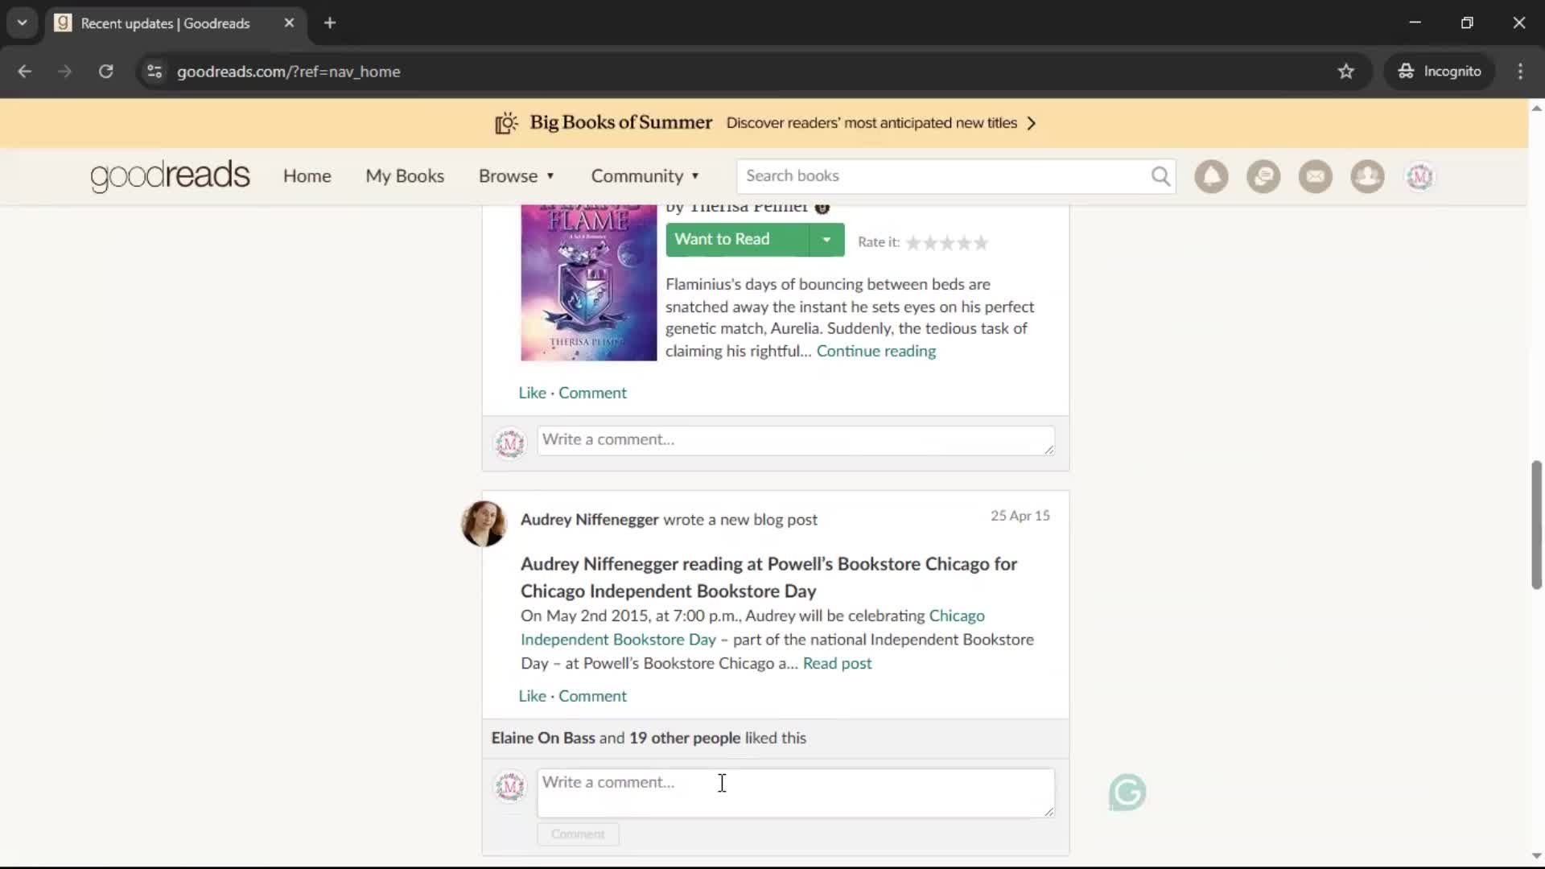1545x869 pixels.
Task: Click the page vertical scrollbar thumb
Action: [x=1536, y=525]
